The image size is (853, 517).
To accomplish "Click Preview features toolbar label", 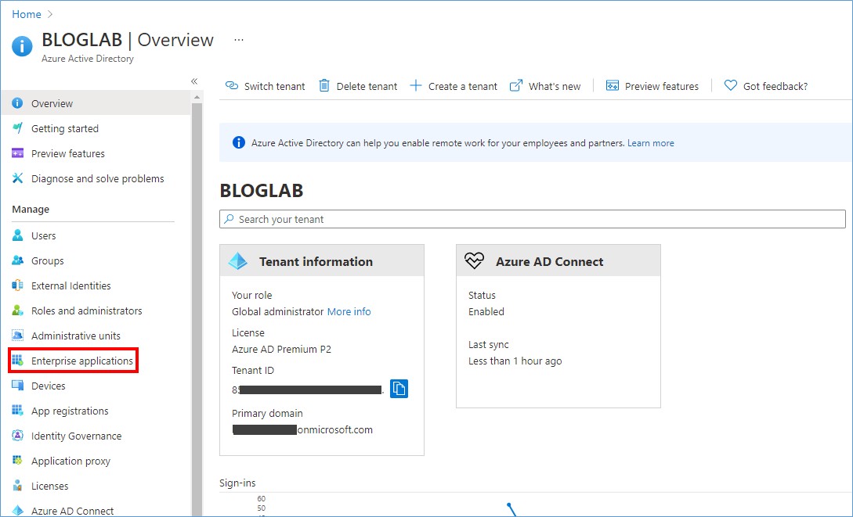I will tap(662, 86).
